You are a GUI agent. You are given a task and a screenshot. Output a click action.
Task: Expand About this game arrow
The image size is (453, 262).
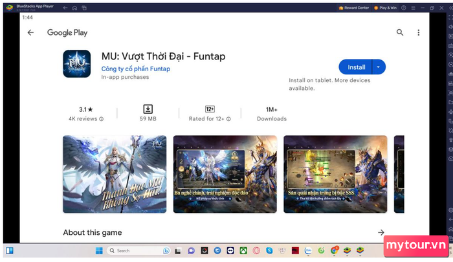click(381, 232)
